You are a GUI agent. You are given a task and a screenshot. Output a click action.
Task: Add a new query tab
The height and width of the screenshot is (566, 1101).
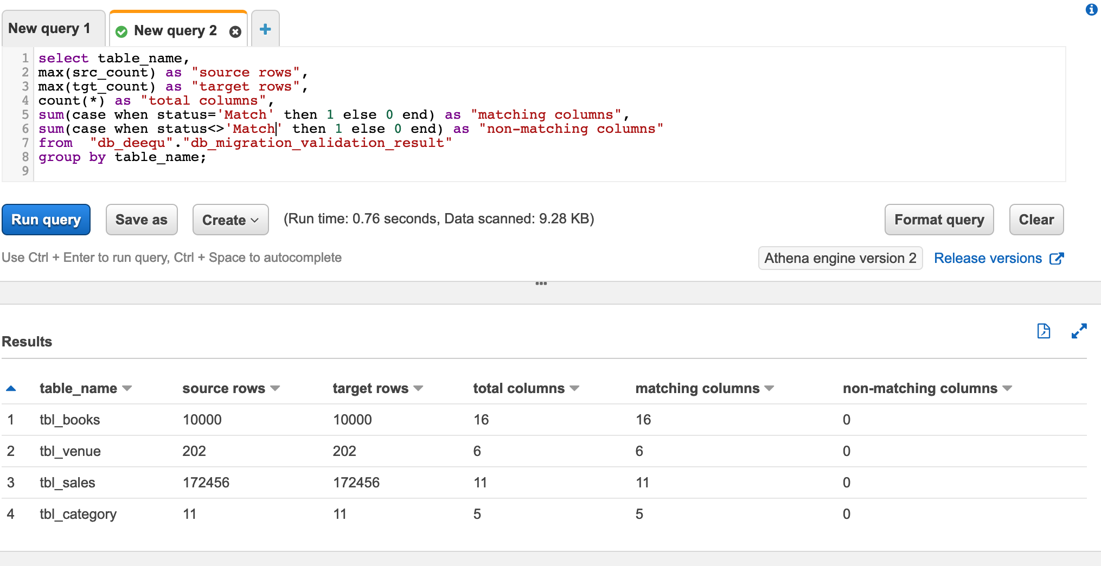pyautogui.click(x=265, y=29)
